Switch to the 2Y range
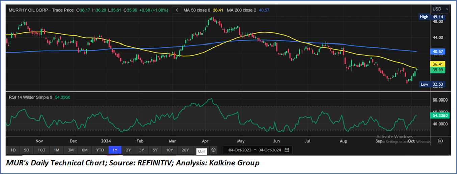Viewport: 457px width, 174px height. tap(128, 150)
